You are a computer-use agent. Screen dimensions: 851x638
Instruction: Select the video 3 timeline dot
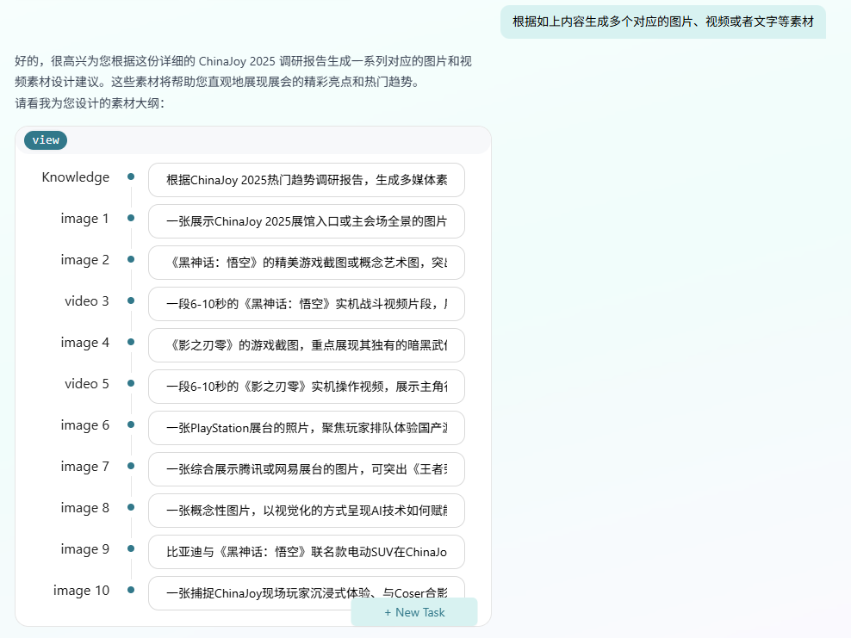point(131,300)
